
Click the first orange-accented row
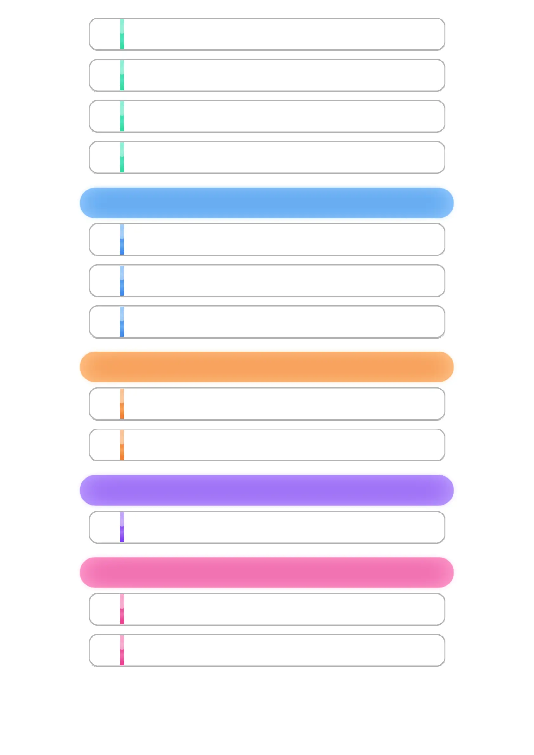pos(267,404)
